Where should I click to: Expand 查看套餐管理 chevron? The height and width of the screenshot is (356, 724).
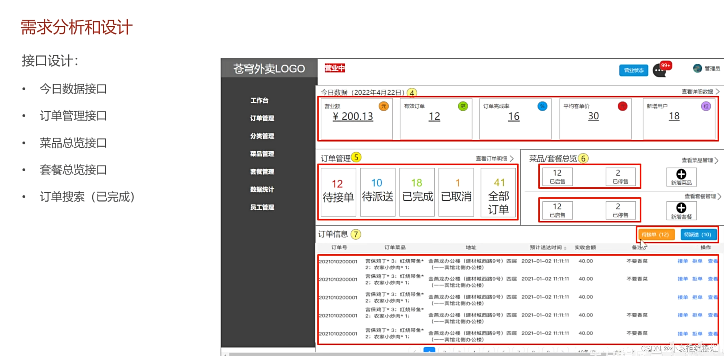719,196
